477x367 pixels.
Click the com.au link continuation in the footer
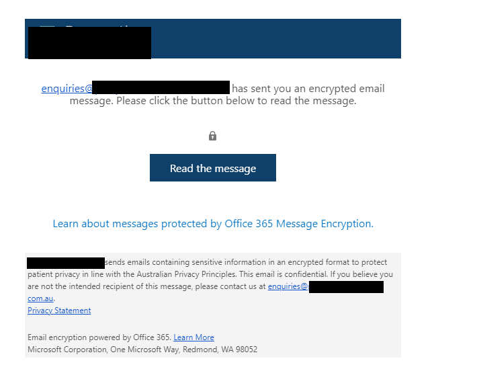[x=40, y=298]
